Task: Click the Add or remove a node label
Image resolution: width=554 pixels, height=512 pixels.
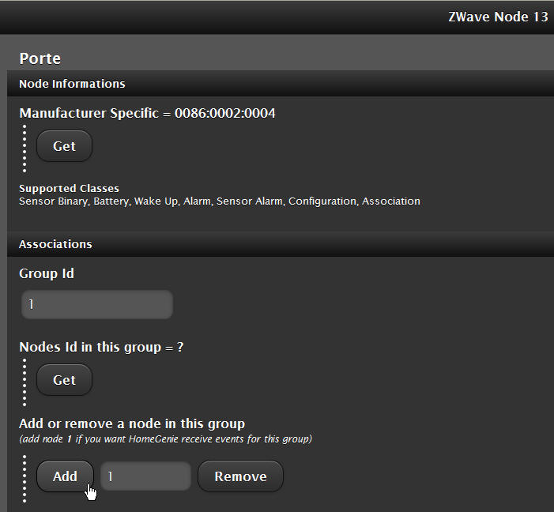Action: pos(132,424)
